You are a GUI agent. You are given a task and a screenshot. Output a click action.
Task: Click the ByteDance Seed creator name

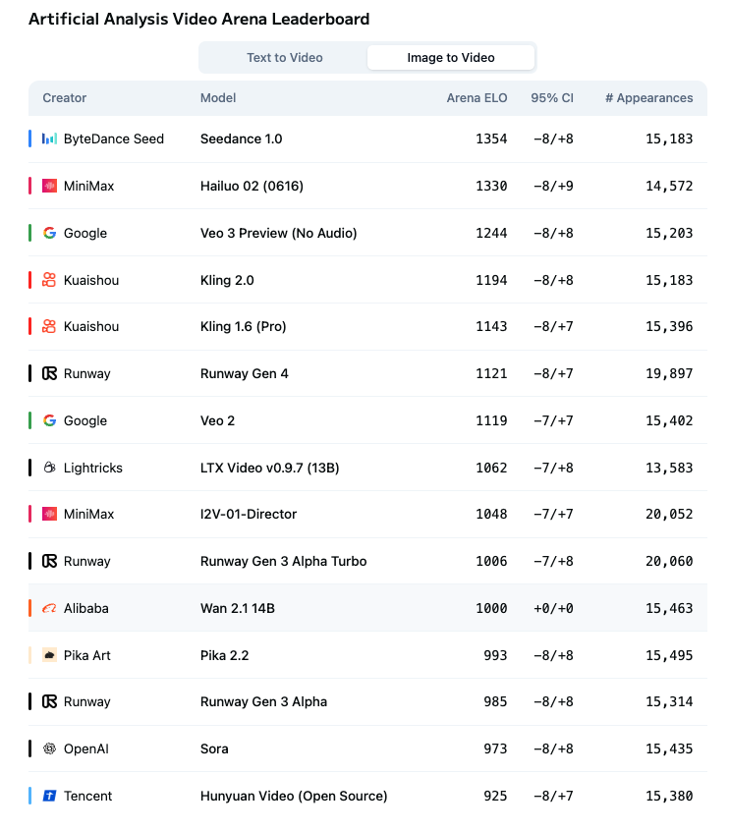click(x=113, y=138)
